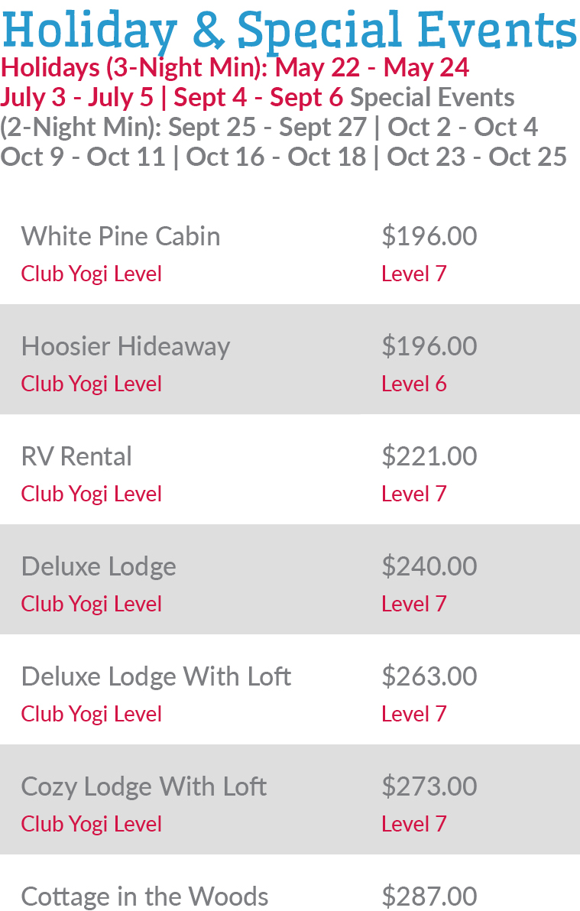Click Club Yogi Level under RV Rental
This screenshot has height=911, width=580.
point(91,494)
